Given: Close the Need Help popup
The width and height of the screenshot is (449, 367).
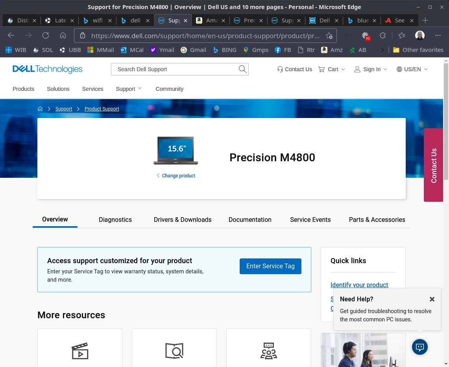Looking at the screenshot, I should click(x=432, y=299).
